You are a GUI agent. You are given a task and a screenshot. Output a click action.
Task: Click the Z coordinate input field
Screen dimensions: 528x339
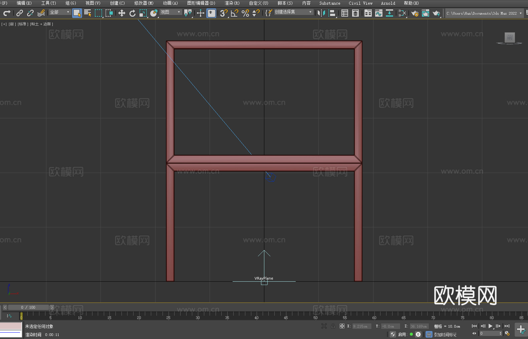419,326
